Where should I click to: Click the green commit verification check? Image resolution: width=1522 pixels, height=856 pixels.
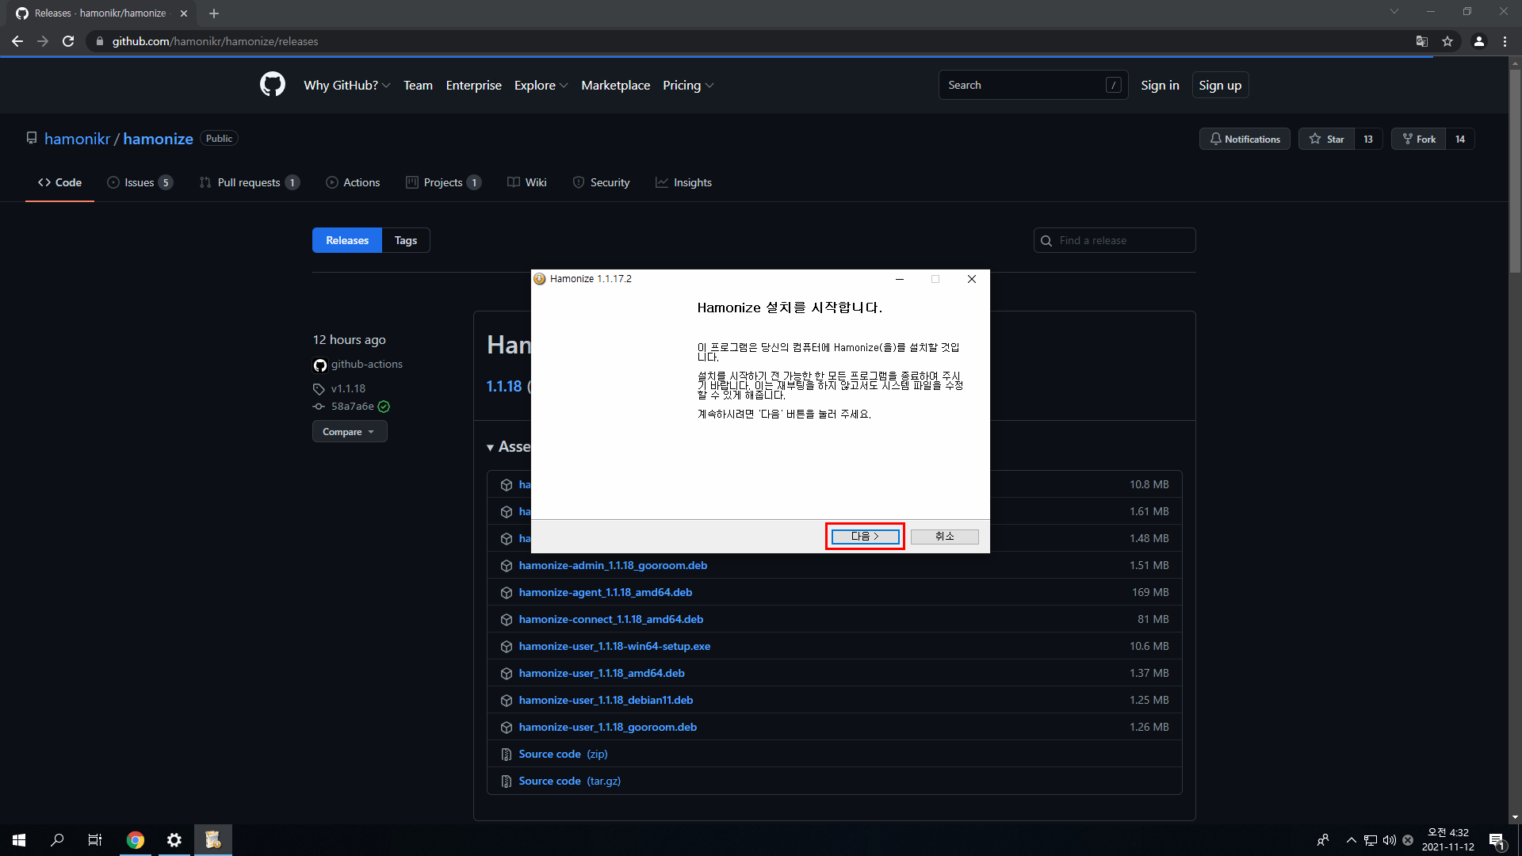point(384,407)
